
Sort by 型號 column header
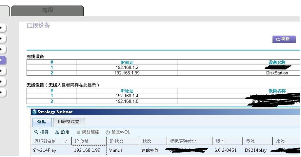point(258,141)
